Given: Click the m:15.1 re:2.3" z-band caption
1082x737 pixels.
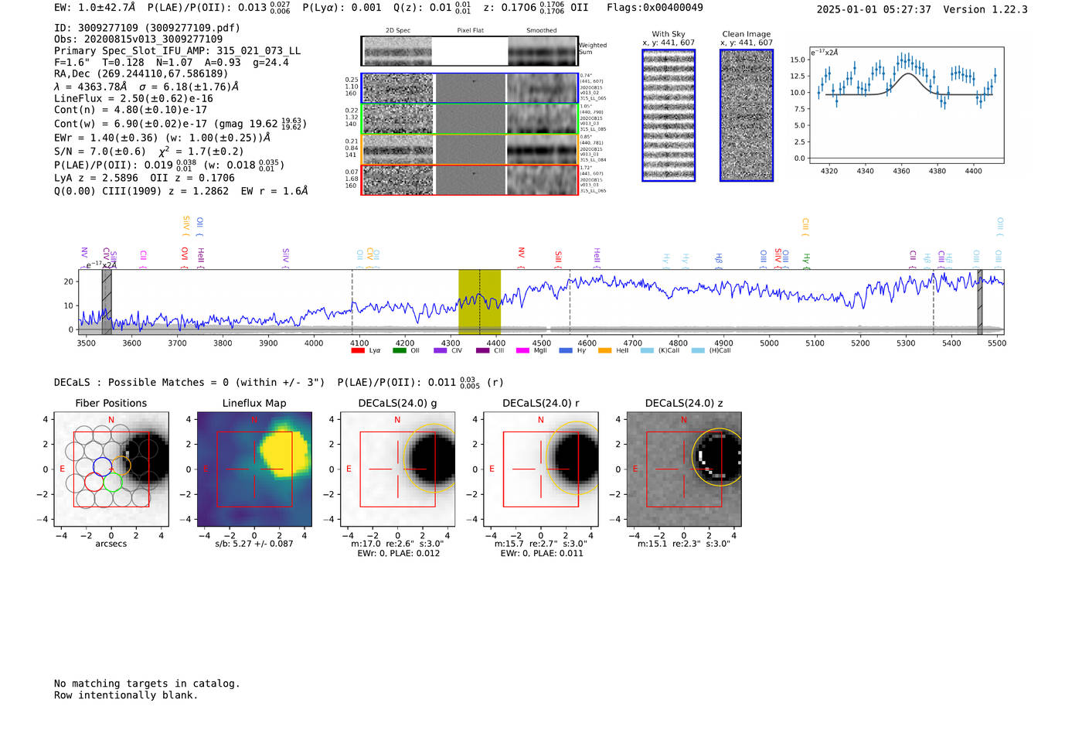Looking at the screenshot, I should point(684,544).
